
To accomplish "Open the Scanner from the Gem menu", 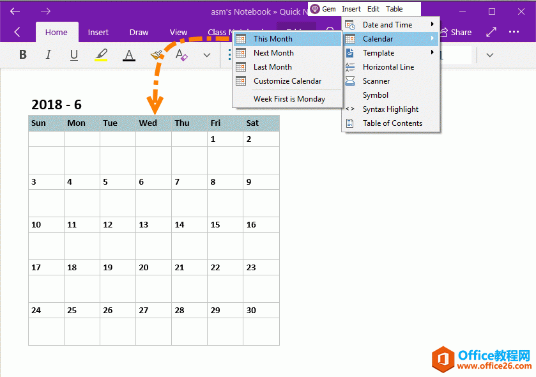I will click(x=377, y=81).
